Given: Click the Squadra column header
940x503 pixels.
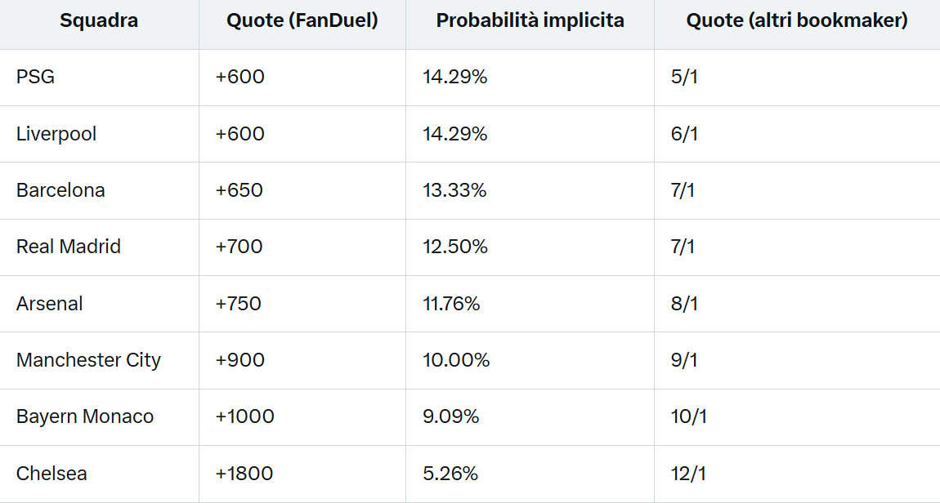Looking at the screenshot, I should click(x=99, y=21).
